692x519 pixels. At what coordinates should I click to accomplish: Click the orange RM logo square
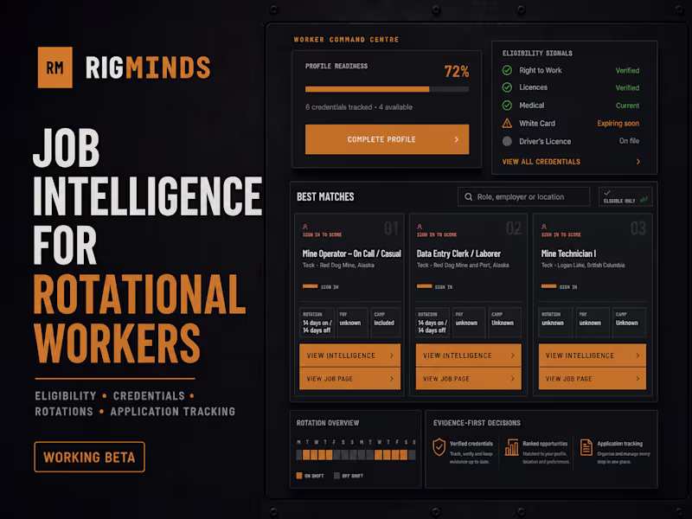(55, 67)
